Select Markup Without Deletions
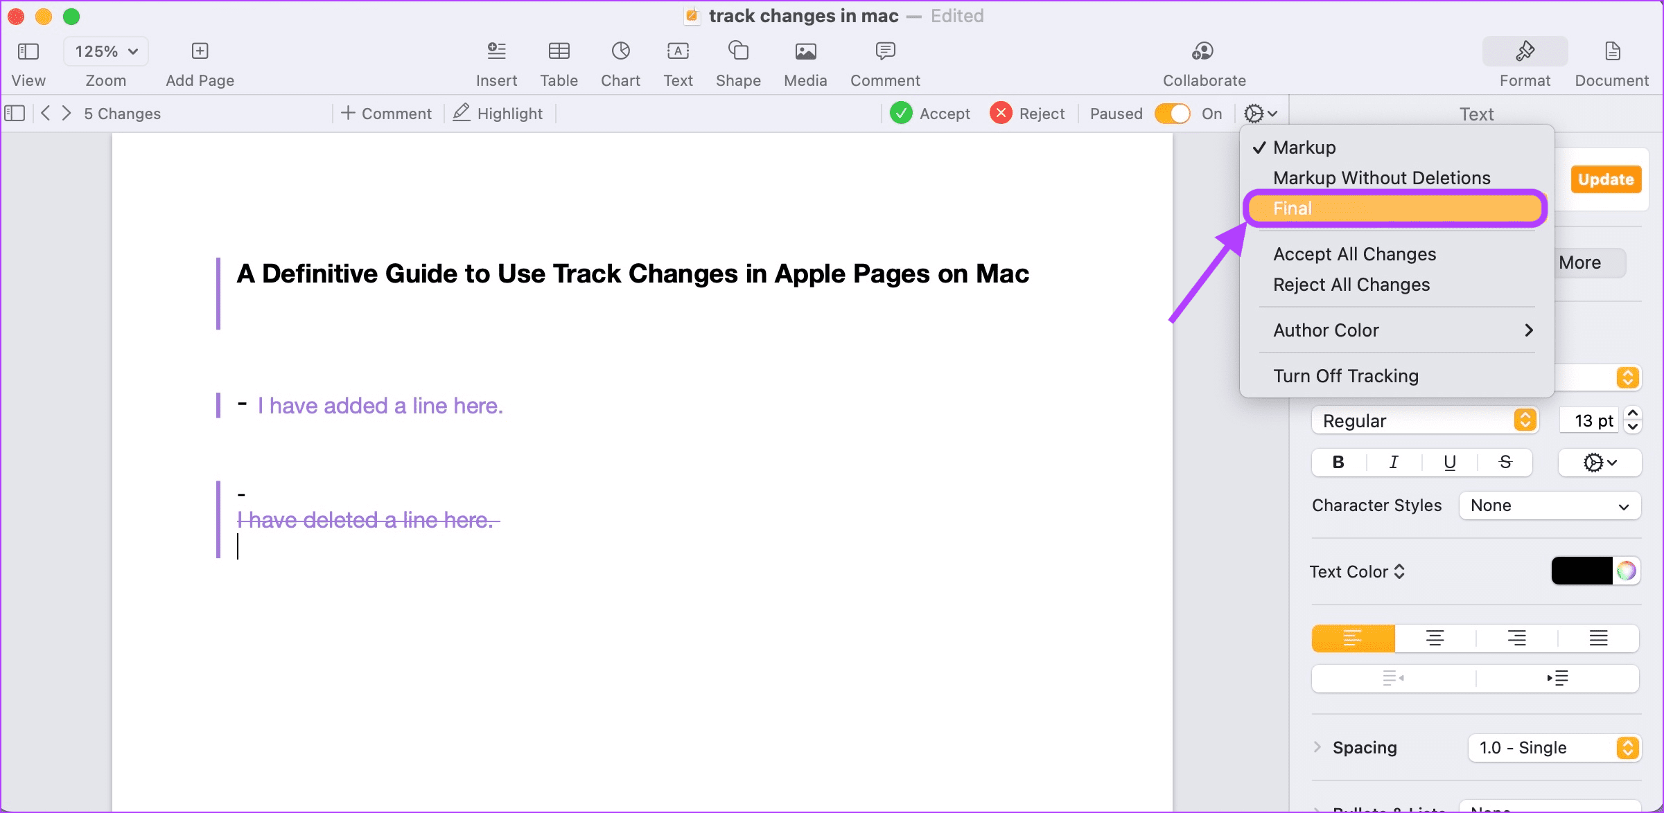The image size is (1664, 813). coord(1396,178)
